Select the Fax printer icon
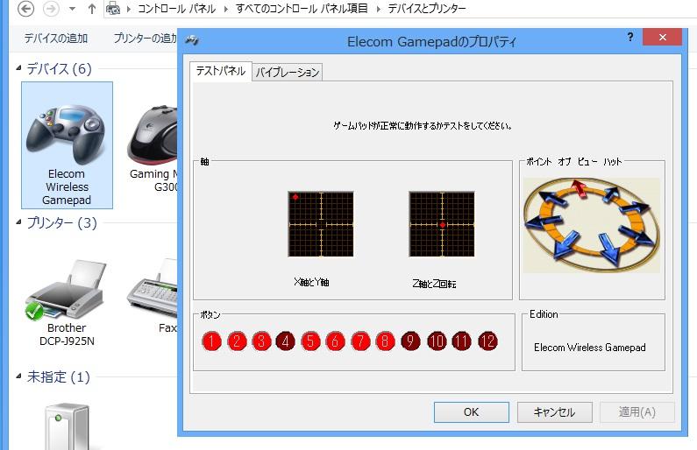The image size is (697, 450). click(153, 295)
